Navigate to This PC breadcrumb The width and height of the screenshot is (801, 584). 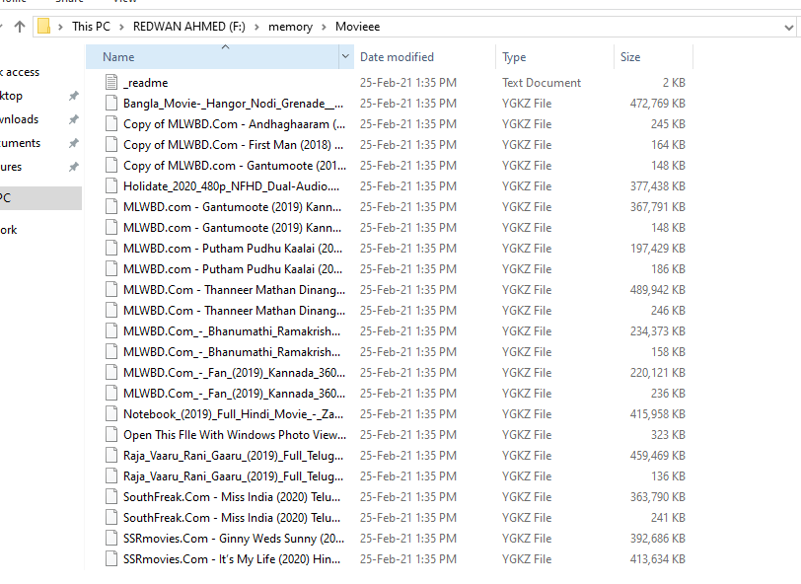(x=91, y=27)
